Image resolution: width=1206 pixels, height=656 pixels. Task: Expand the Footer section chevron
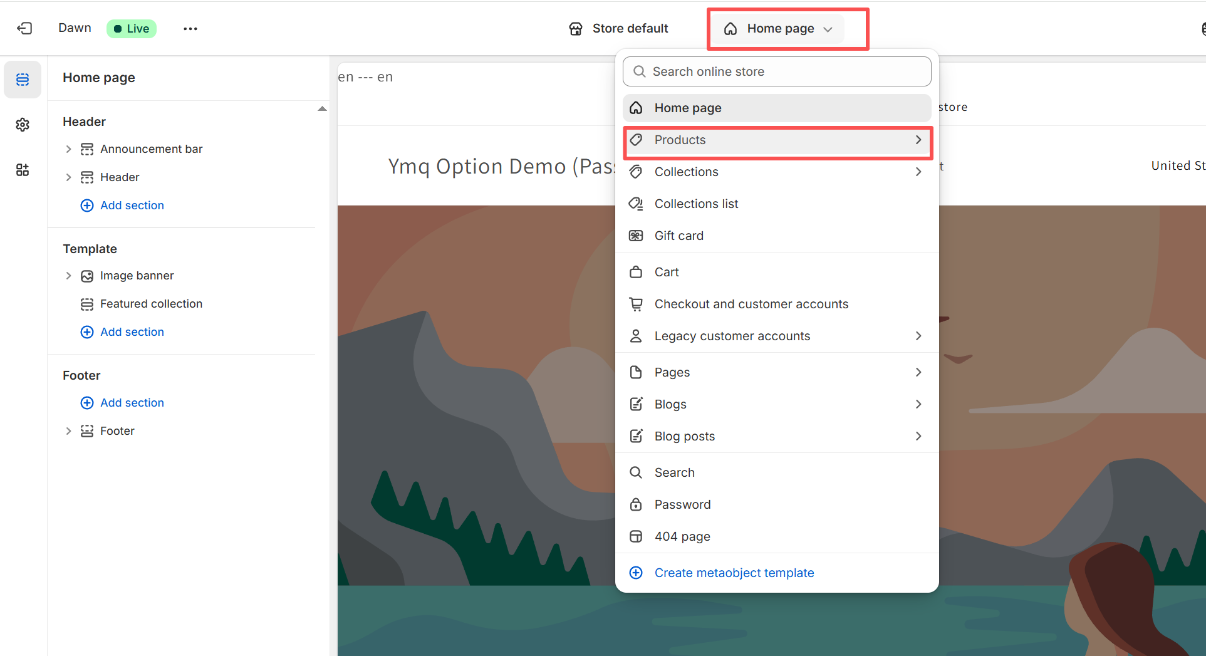click(68, 431)
